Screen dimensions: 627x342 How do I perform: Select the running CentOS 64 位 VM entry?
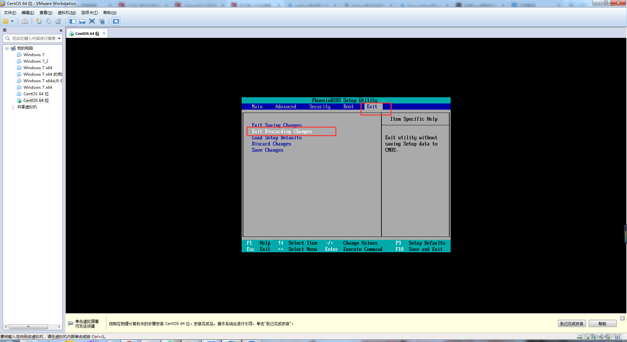coord(36,101)
